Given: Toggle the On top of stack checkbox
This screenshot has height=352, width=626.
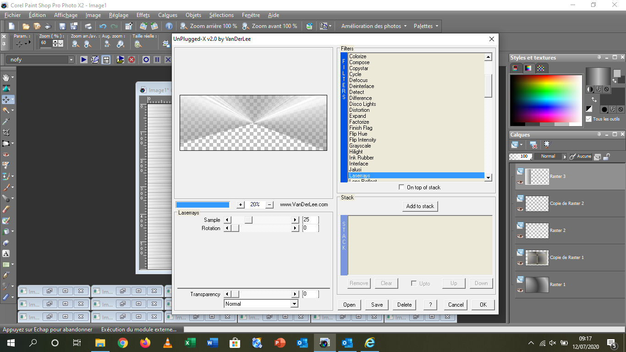Looking at the screenshot, I should click(402, 187).
